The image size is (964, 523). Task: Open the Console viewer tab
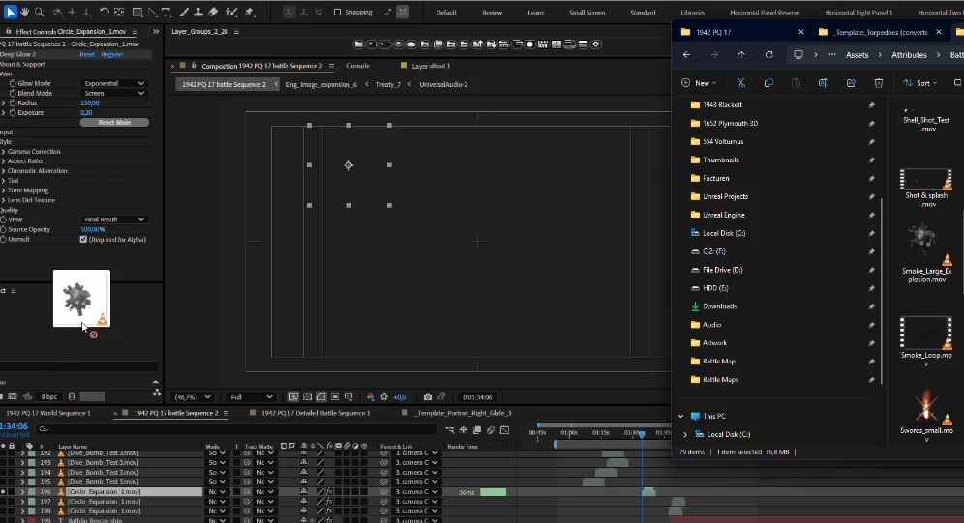[x=358, y=66]
